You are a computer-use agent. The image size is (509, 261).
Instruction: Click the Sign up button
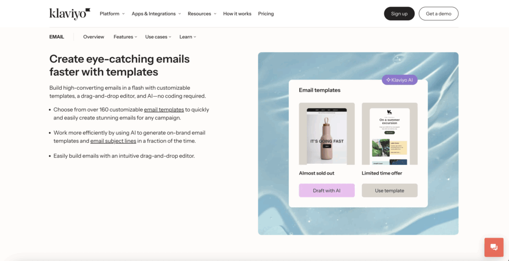tap(399, 14)
